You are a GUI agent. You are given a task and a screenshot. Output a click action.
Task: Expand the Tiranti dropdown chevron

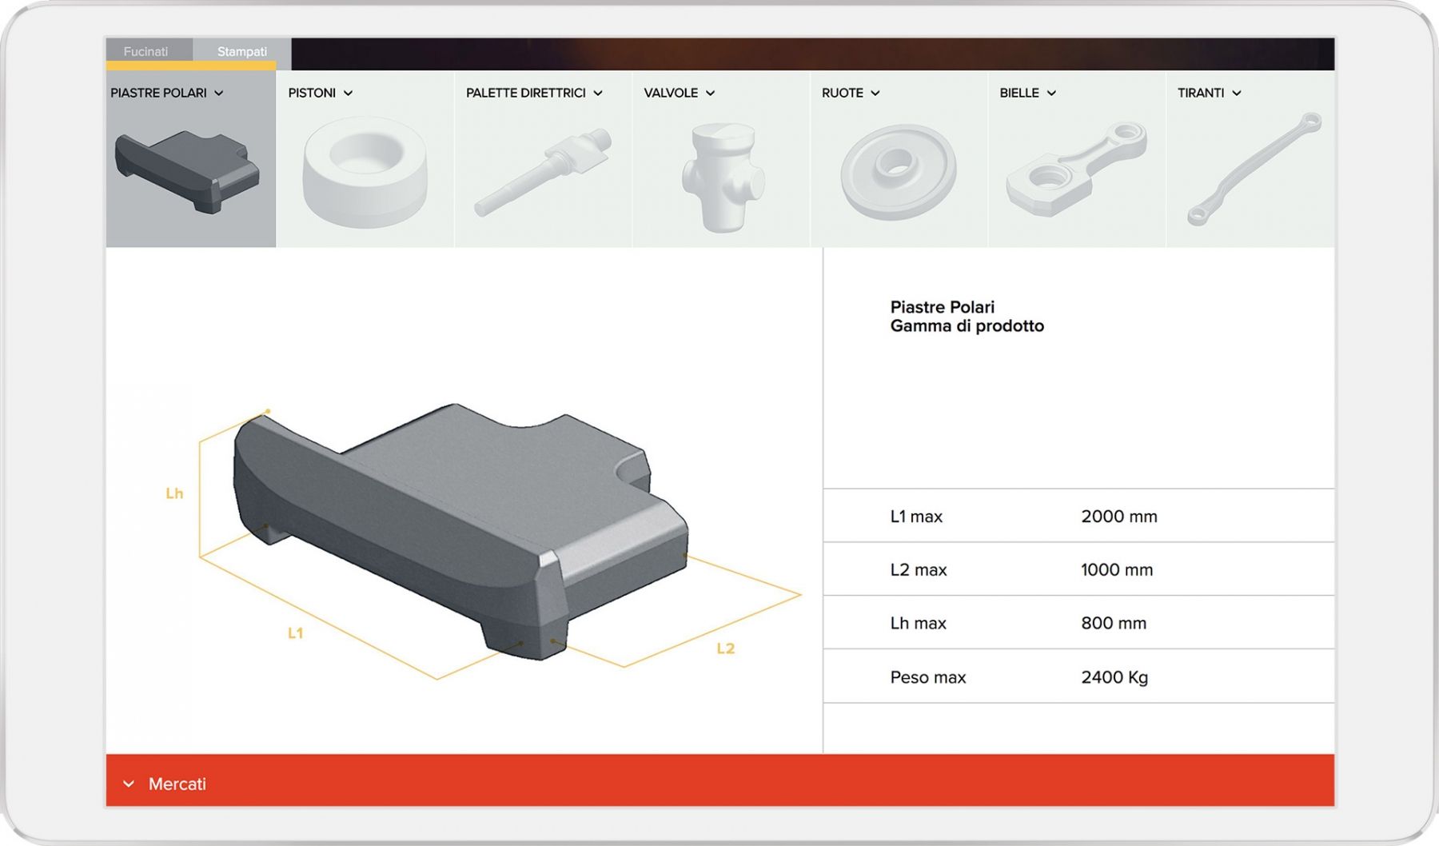click(x=1237, y=94)
